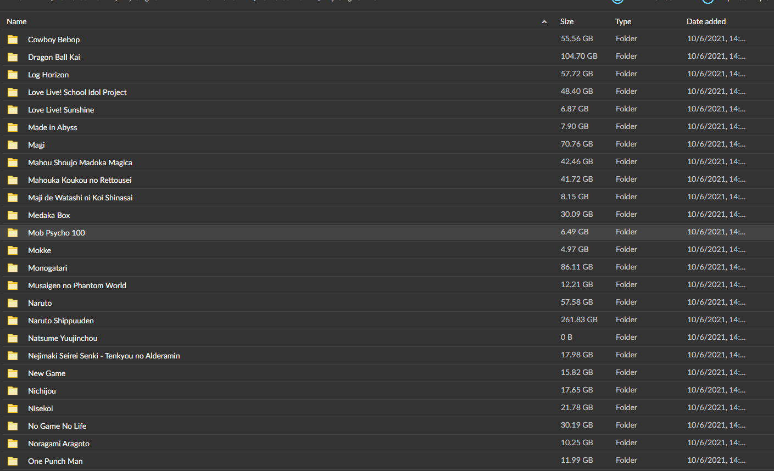Select Nejimaki Seirei Senki - Tenkyou no Alderamin name
Viewport: 774px width, 471px height.
tap(104, 356)
